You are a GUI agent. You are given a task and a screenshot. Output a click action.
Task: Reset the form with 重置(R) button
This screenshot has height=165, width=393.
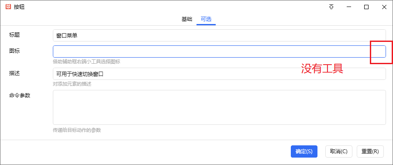pos(370,151)
